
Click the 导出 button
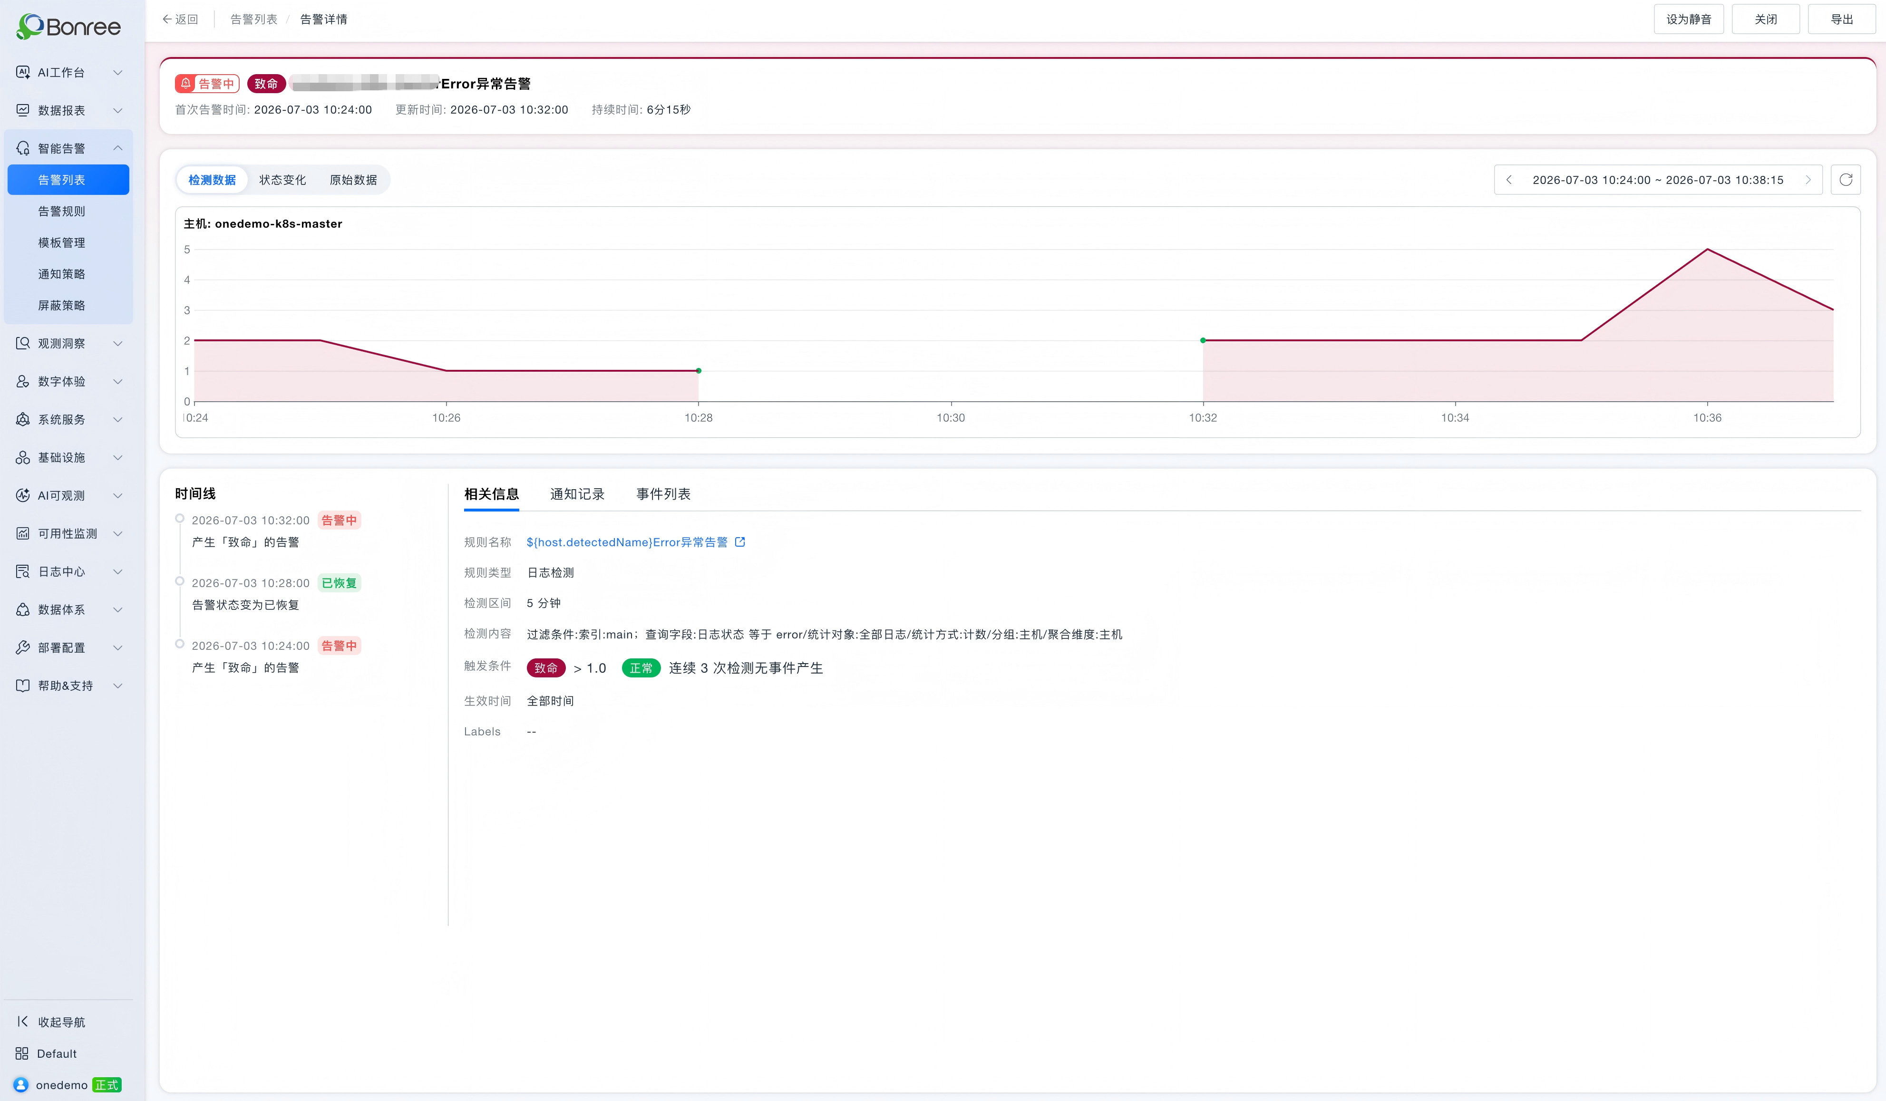coord(1842,19)
